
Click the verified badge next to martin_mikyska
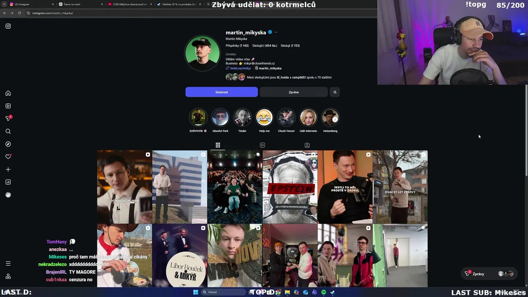click(x=270, y=32)
